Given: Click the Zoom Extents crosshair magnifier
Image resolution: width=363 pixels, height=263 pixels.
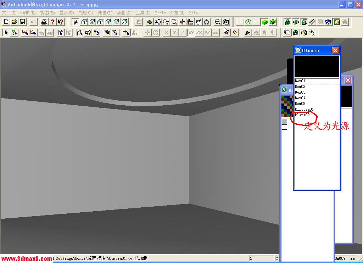Looking at the screenshot, I should 217,22.
